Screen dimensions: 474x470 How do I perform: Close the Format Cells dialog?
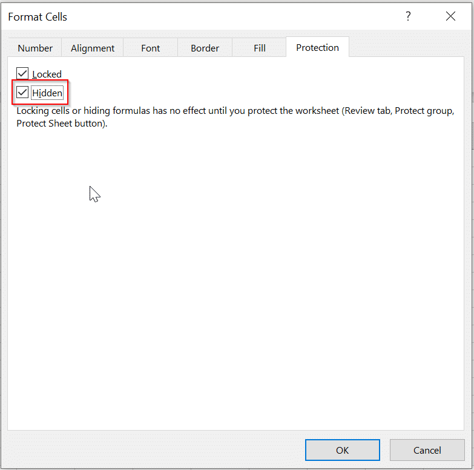pyautogui.click(x=450, y=16)
